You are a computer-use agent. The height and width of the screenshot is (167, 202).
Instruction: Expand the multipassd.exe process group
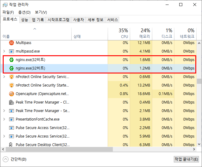[x=4, y=51]
